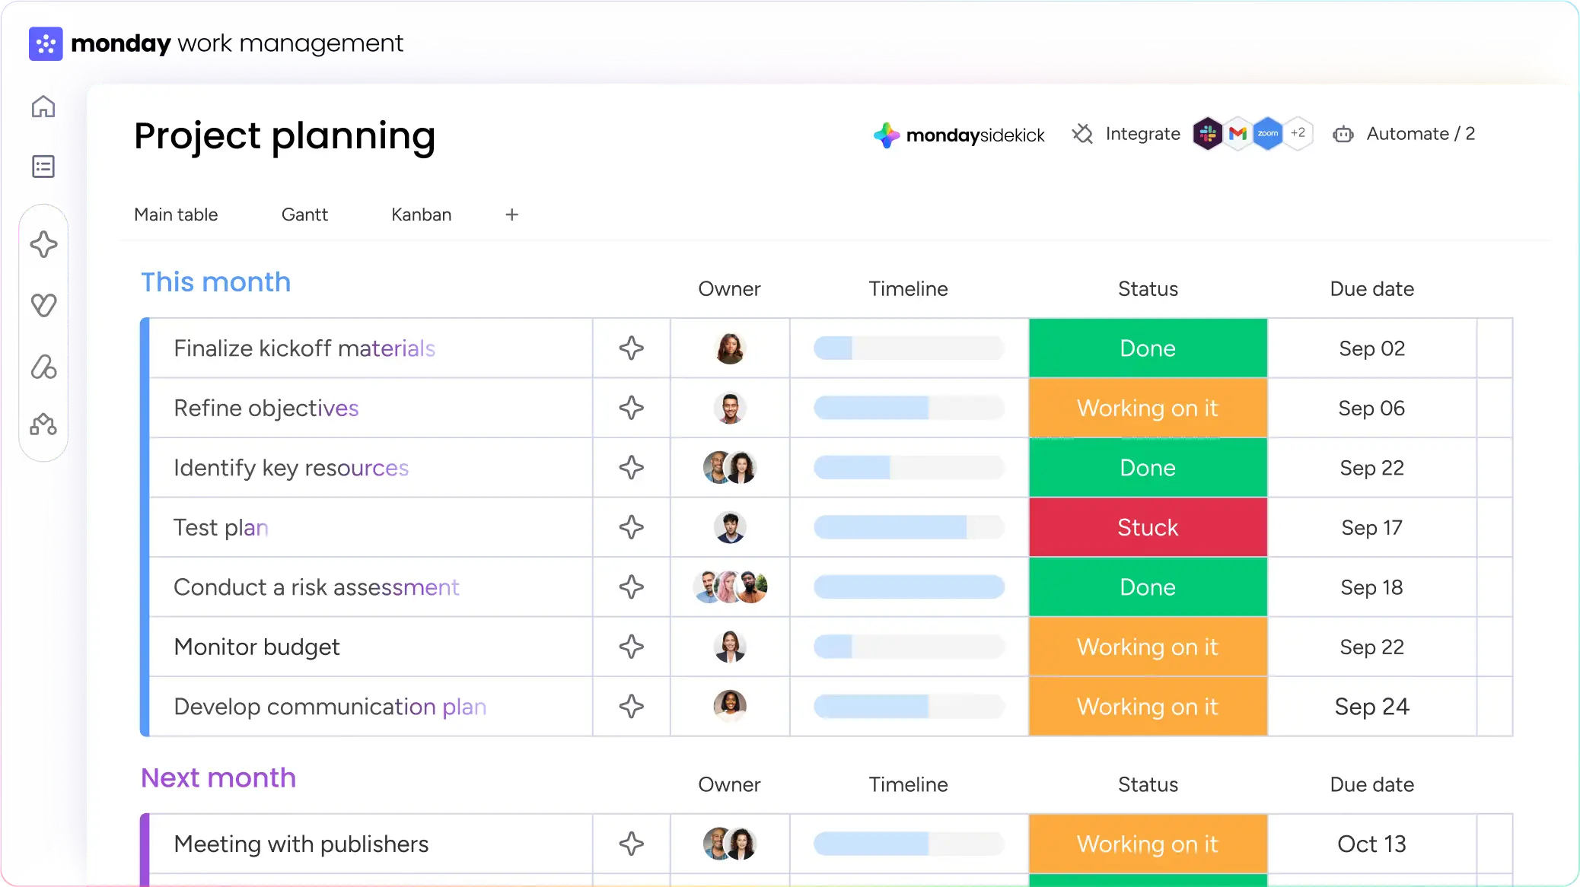Switch to the Kanban tab
The width and height of the screenshot is (1580, 887).
421,215
